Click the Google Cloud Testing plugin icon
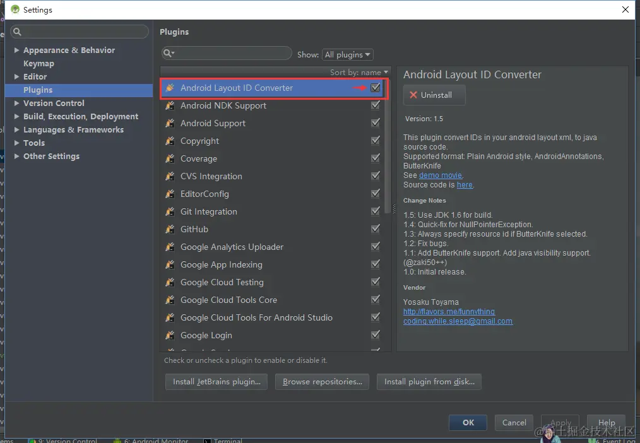The height and width of the screenshot is (443, 640). coord(170,282)
